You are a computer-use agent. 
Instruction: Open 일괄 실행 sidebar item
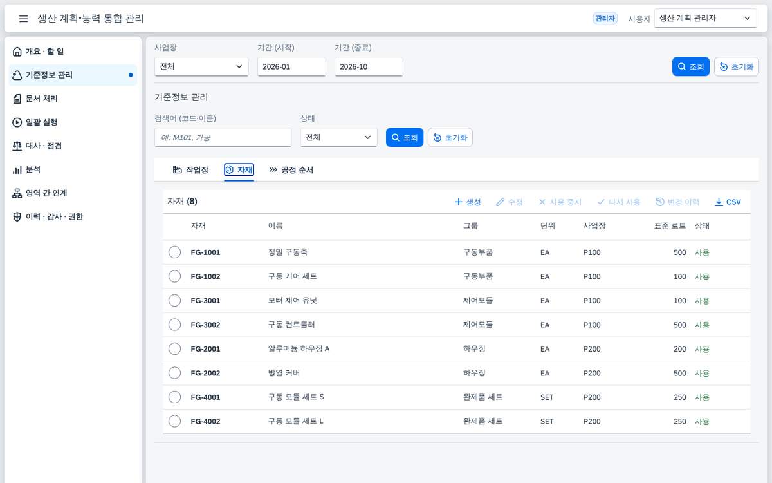point(74,122)
